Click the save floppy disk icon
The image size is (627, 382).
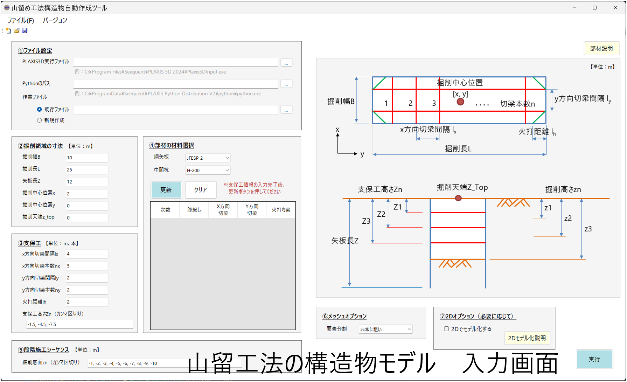(x=25, y=31)
